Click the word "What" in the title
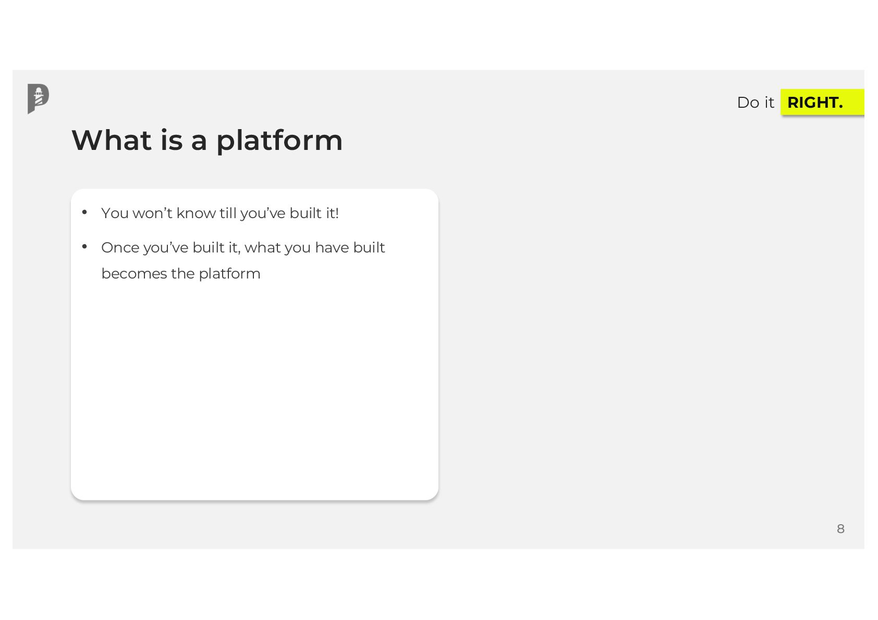Screen dimensions: 878x620 [x=111, y=140]
